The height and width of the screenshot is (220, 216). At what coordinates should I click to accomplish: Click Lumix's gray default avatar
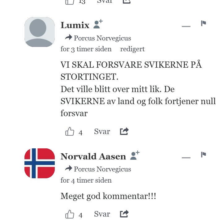(x=40, y=32)
